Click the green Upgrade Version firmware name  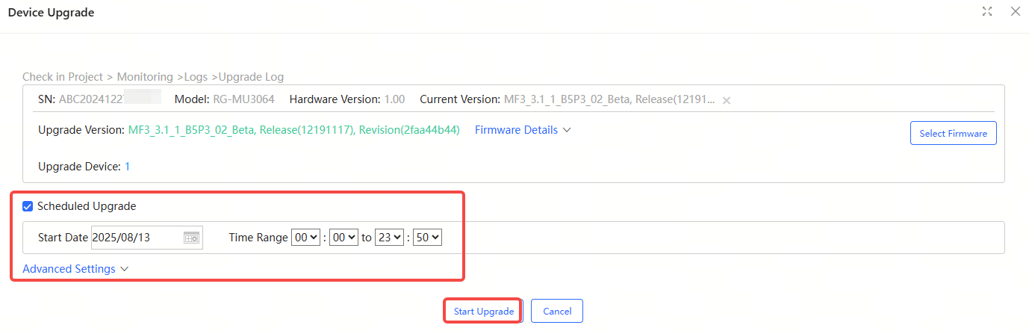pyautogui.click(x=293, y=130)
